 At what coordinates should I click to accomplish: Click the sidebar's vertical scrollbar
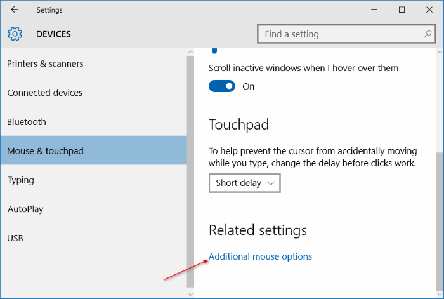click(190, 171)
